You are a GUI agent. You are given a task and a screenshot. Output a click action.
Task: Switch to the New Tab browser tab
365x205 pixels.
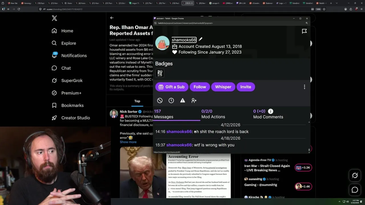tap(12, 3)
